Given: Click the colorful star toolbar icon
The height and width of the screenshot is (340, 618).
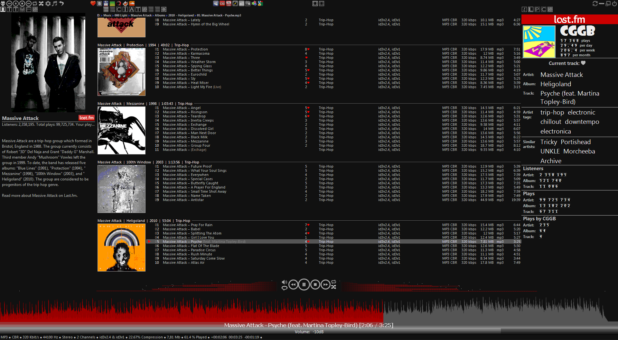Looking at the screenshot, I should 254,4.
